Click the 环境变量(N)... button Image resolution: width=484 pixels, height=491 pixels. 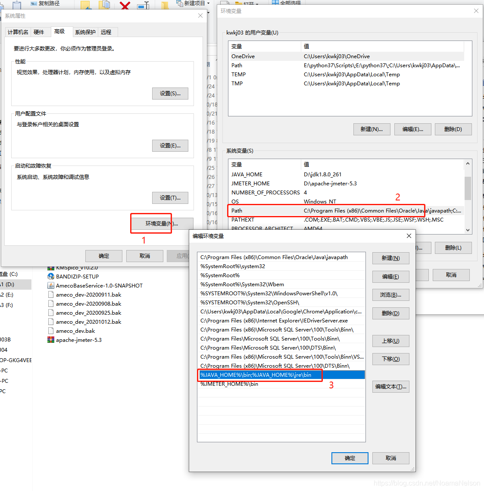point(162,224)
